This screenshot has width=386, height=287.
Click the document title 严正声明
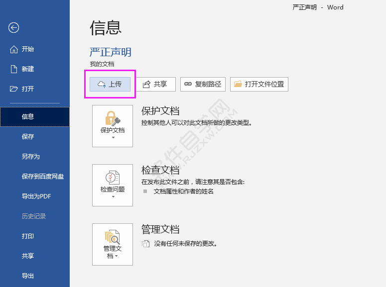111,52
